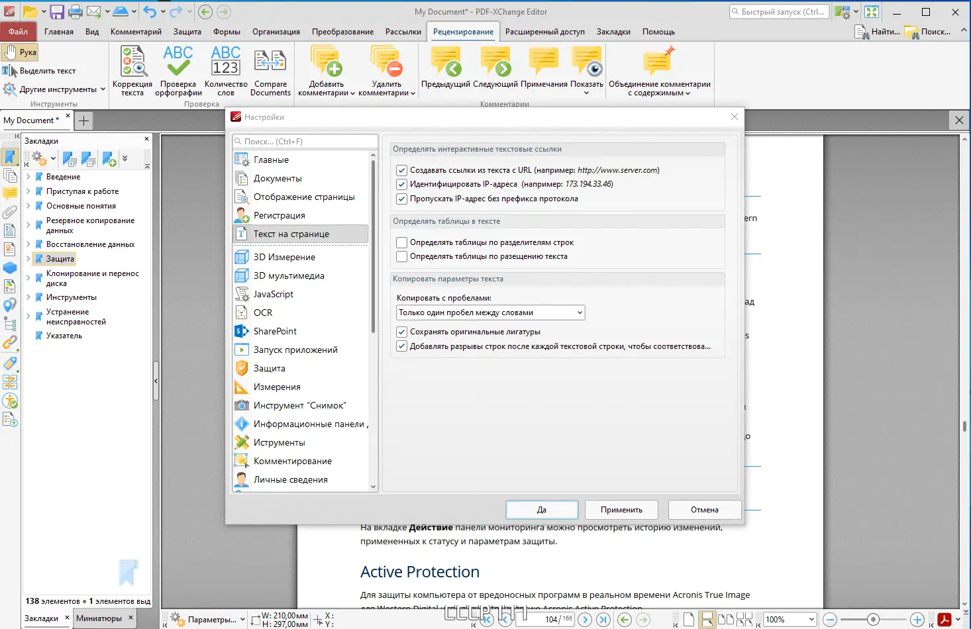The height and width of the screenshot is (629, 971).
Task: Toggle 'Добавлять разрывы строк' checkbox
Action: (401, 346)
